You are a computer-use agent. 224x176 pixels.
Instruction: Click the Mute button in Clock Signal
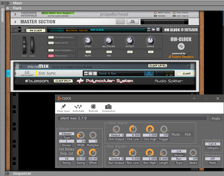[175, 134]
